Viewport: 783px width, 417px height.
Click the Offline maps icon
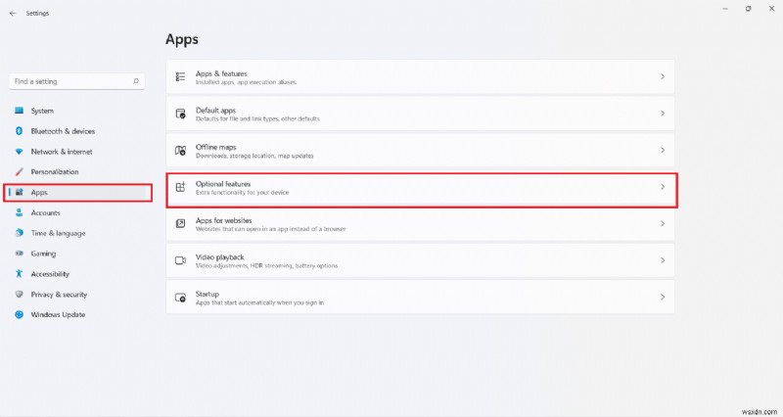coord(180,150)
